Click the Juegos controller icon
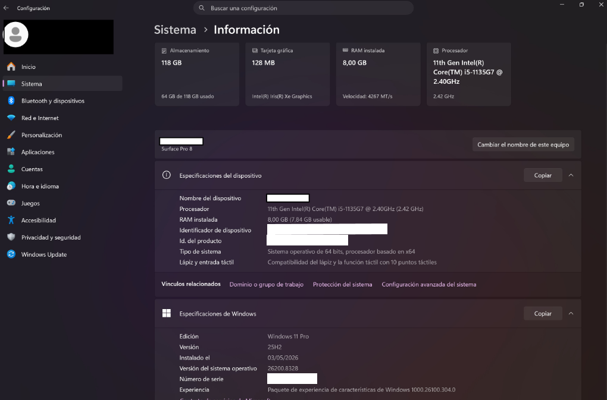 11,203
